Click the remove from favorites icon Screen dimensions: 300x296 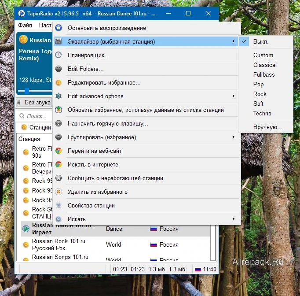point(59,192)
